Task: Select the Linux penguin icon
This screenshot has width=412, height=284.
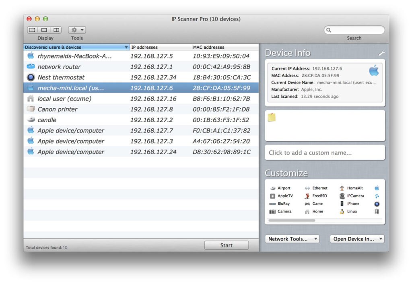Action: (x=343, y=212)
